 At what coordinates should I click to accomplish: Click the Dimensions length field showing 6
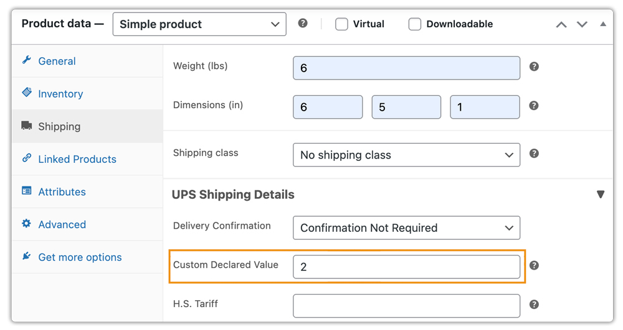pos(328,107)
